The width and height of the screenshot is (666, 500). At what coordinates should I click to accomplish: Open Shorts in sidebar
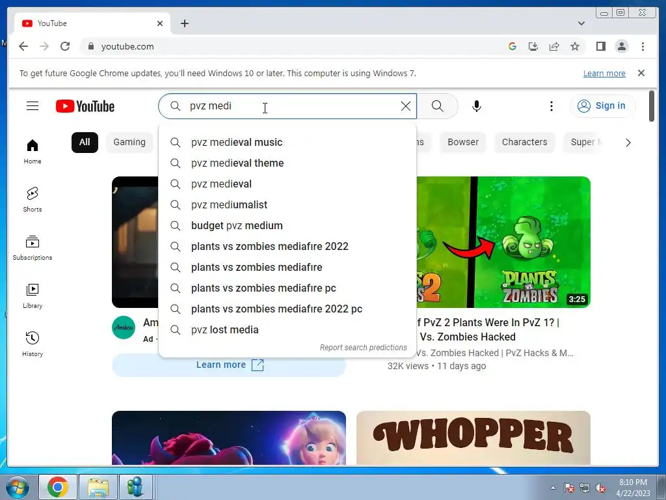[x=33, y=200]
